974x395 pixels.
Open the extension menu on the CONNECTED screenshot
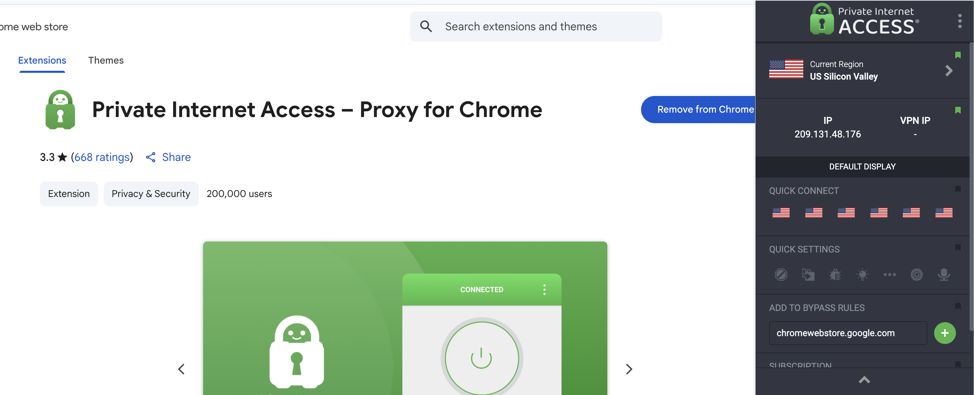(x=545, y=289)
